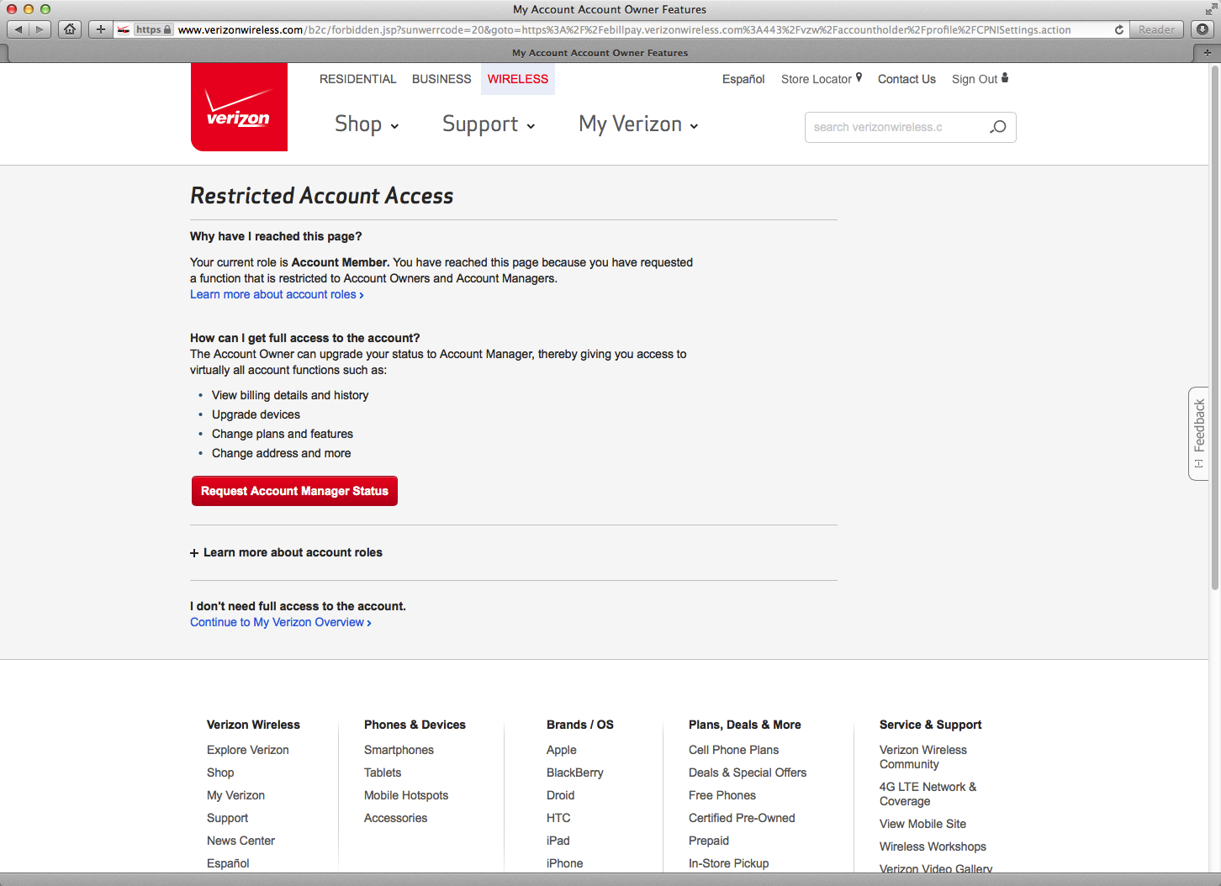The width and height of the screenshot is (1221, 886).
Task: Click blue Learn more about account roles link
Action: click(277, 294)
